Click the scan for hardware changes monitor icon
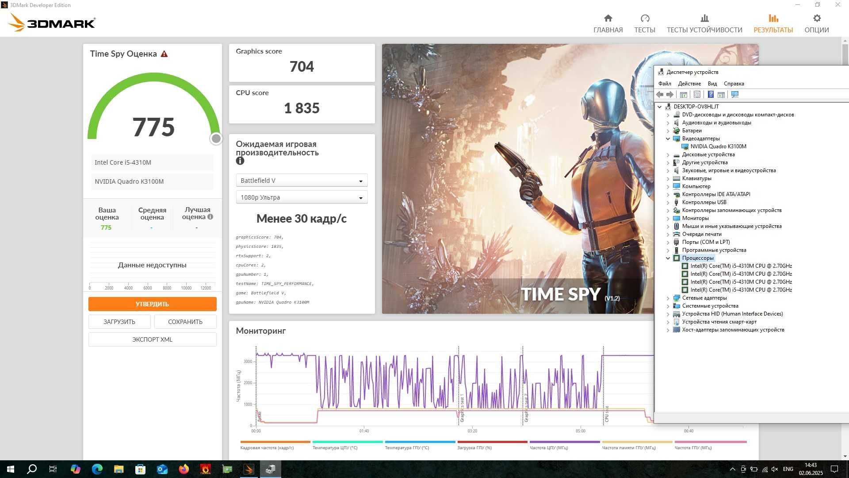This screenshot has height=478, width=849. pyautogui.click(x=735, y=94)
